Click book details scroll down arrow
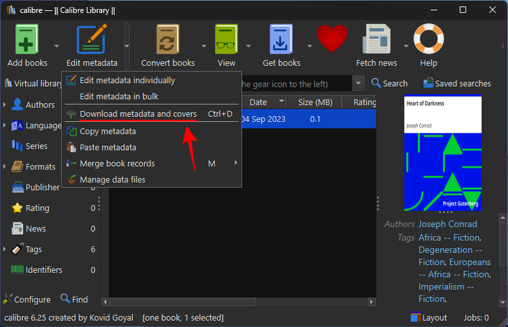This screenshot has height=327, width=508. coord(503,303)
